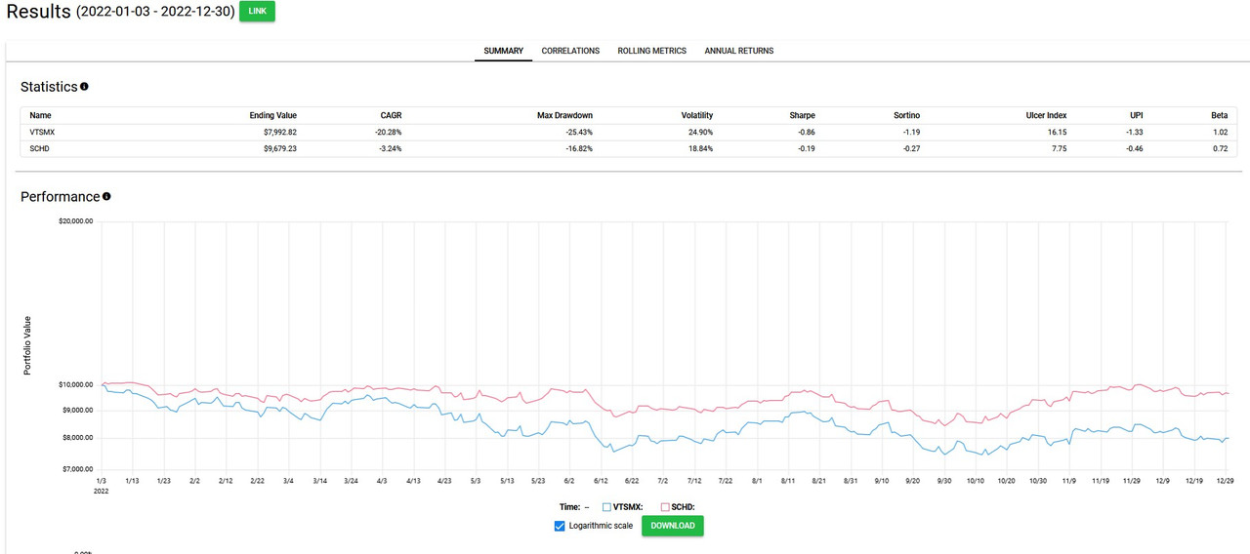Click the -20.28% CAGR cell

tap(388, 132)
